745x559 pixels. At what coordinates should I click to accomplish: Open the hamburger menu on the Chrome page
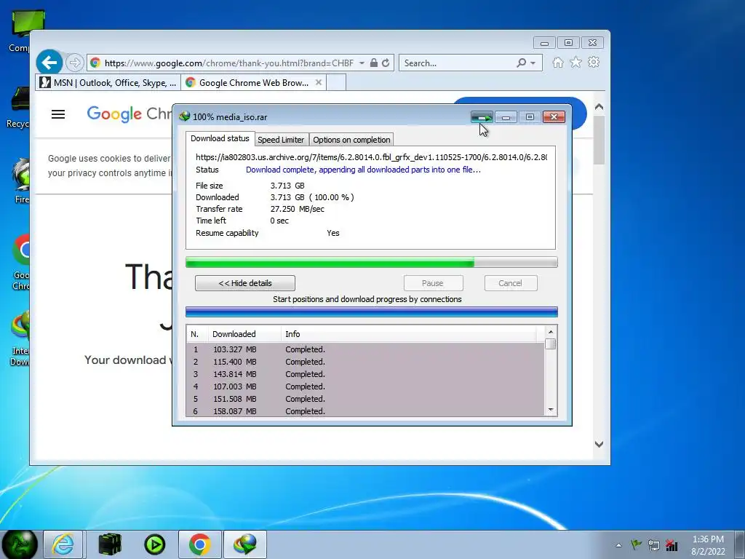pos(58,114)
